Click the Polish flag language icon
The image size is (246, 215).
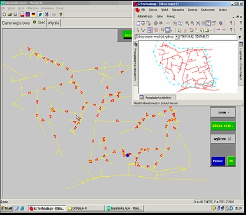(22, 15)
